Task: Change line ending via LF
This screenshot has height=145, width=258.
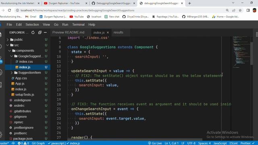Action: 183,143
